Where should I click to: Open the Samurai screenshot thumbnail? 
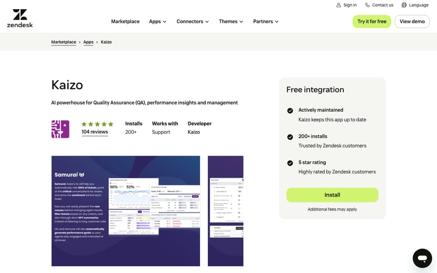126,211
